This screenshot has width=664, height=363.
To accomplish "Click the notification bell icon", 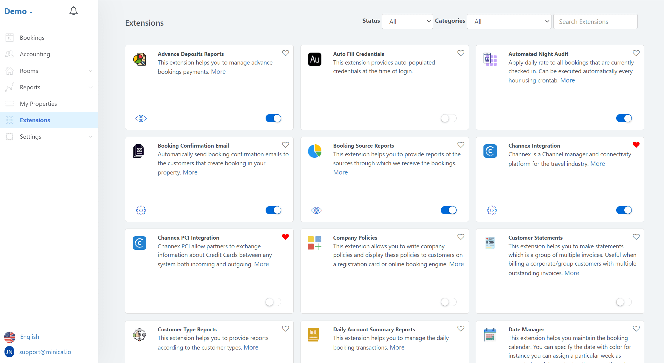I will click(x=73, y=11).
